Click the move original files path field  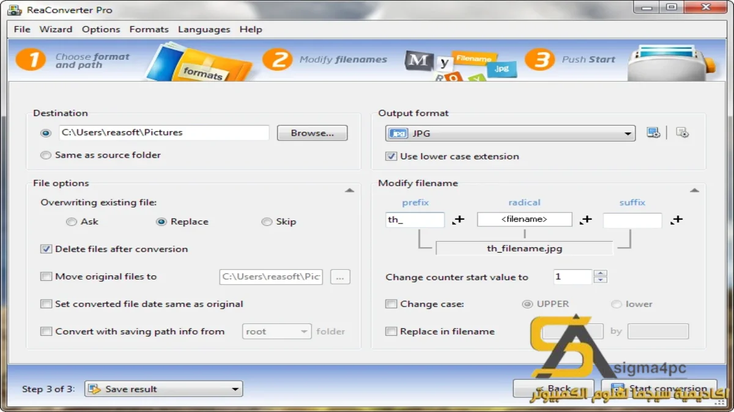click(x=271, y=276)
